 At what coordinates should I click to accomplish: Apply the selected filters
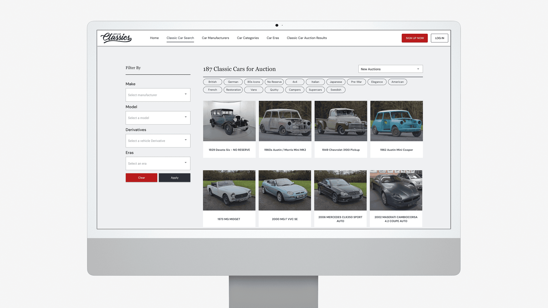click(175, 178)
